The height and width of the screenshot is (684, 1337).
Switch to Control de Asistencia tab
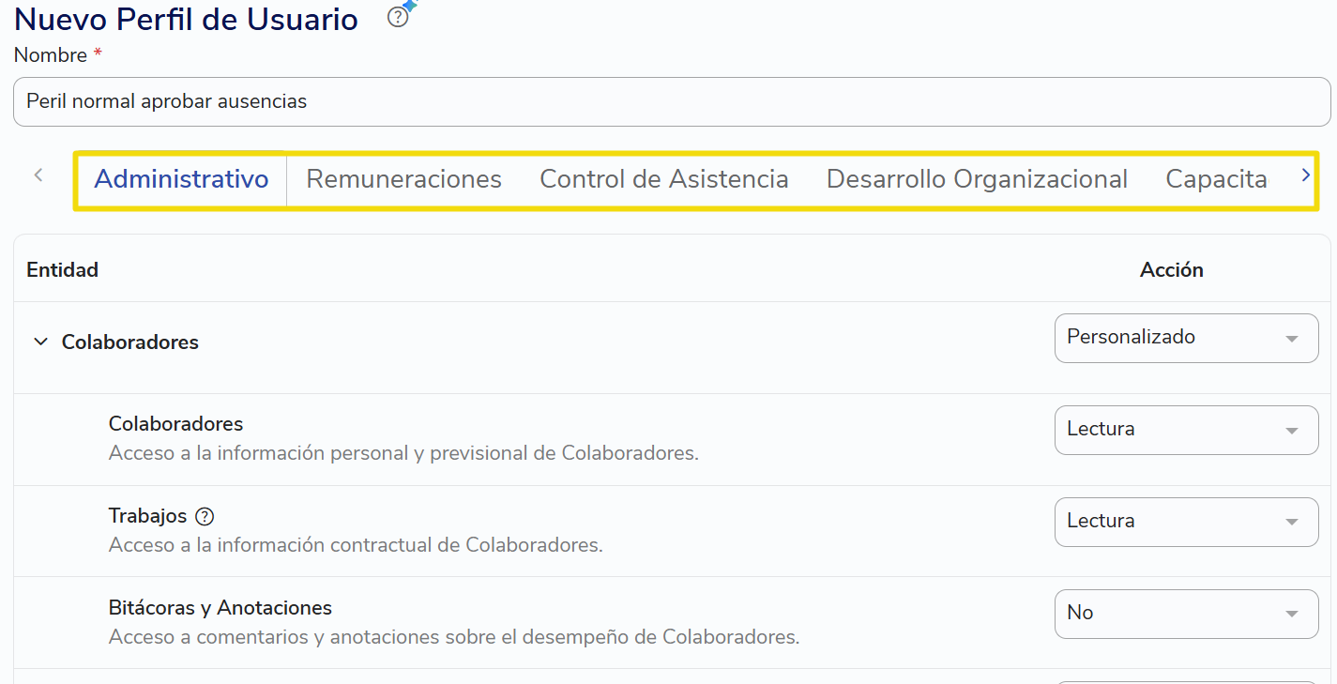click(663, 179)
